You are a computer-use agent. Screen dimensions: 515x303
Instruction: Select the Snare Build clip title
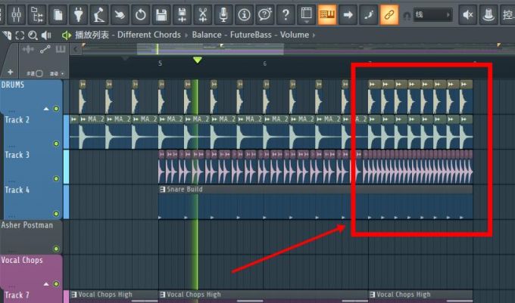coord(185,190)
